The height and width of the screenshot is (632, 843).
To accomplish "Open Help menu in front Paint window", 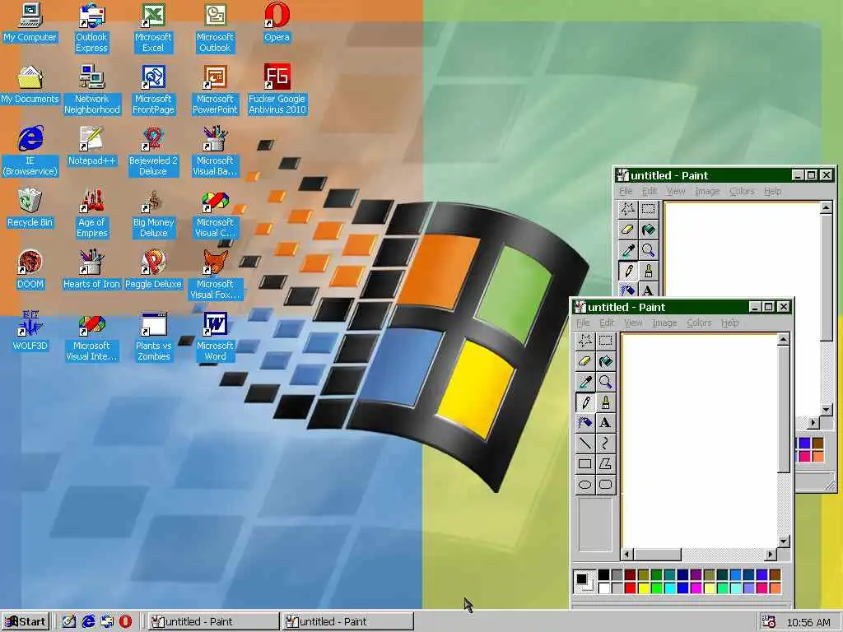I will pos(729,323).
